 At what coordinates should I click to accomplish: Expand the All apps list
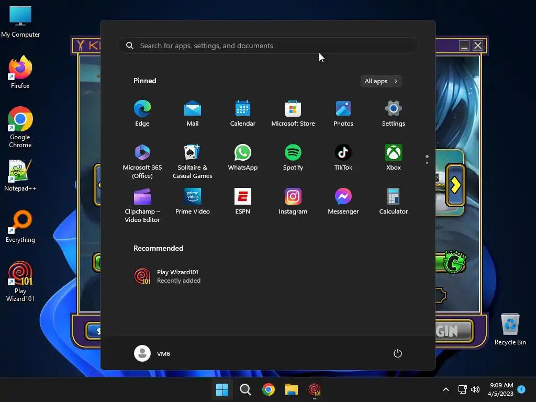click(x=381, y=81)
